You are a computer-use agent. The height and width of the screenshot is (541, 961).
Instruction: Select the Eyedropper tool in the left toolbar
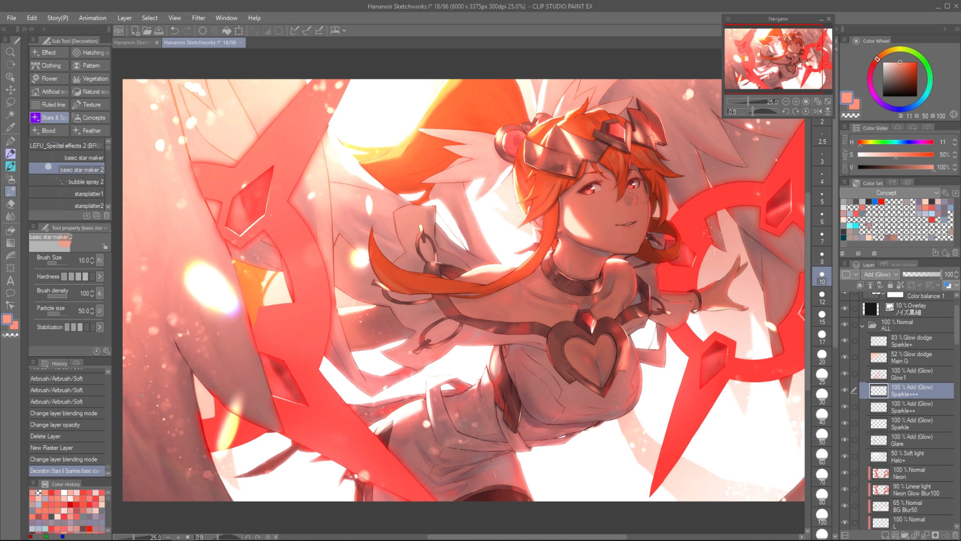10,127
